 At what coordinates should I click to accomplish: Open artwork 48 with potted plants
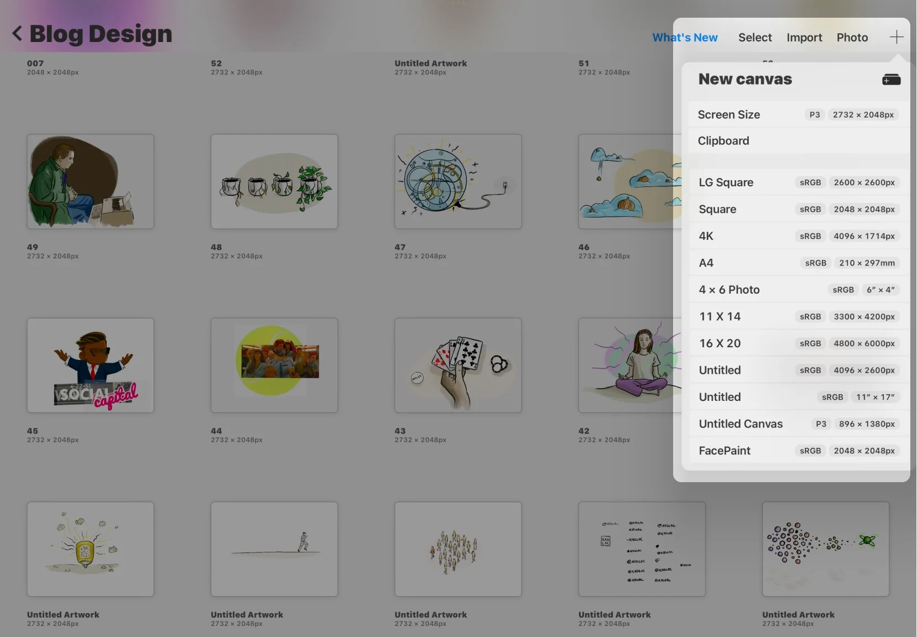274,181
